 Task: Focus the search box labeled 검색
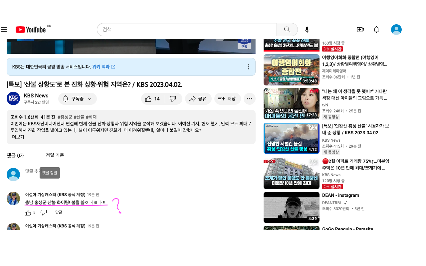[x=187, y=30]
